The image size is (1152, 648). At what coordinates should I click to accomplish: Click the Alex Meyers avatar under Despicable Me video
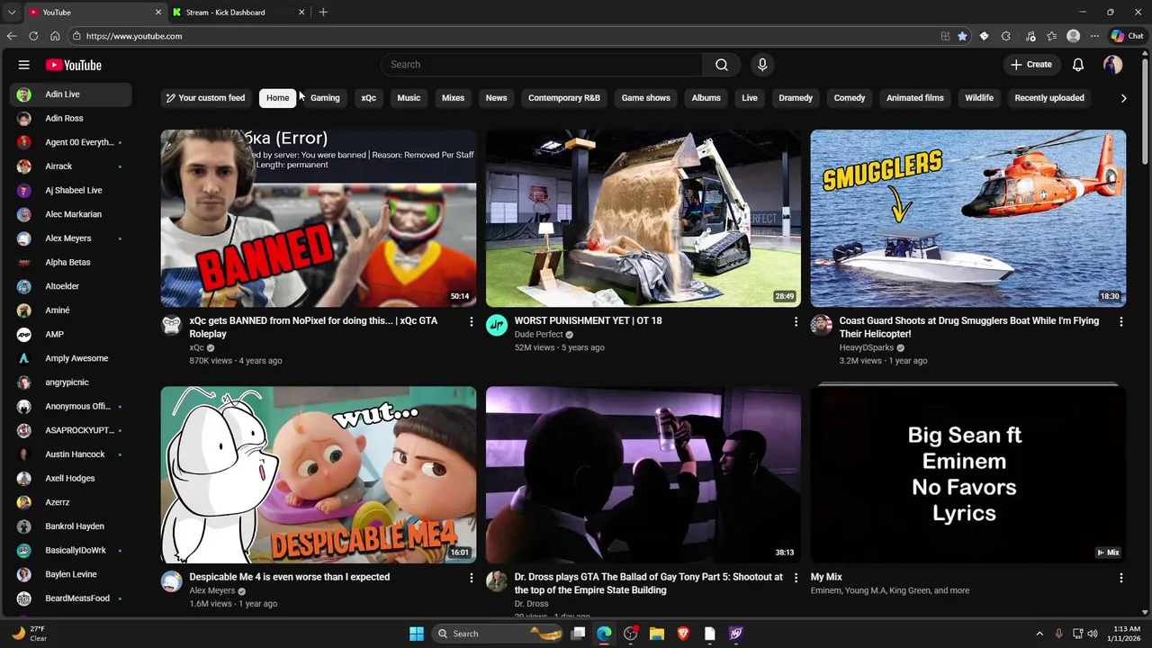pyautogui.click(x=172, y=581)
